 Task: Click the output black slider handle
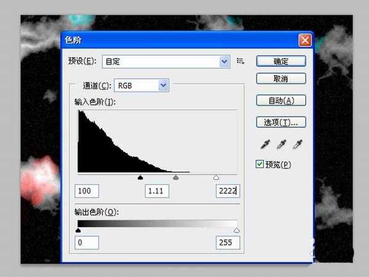78,230
